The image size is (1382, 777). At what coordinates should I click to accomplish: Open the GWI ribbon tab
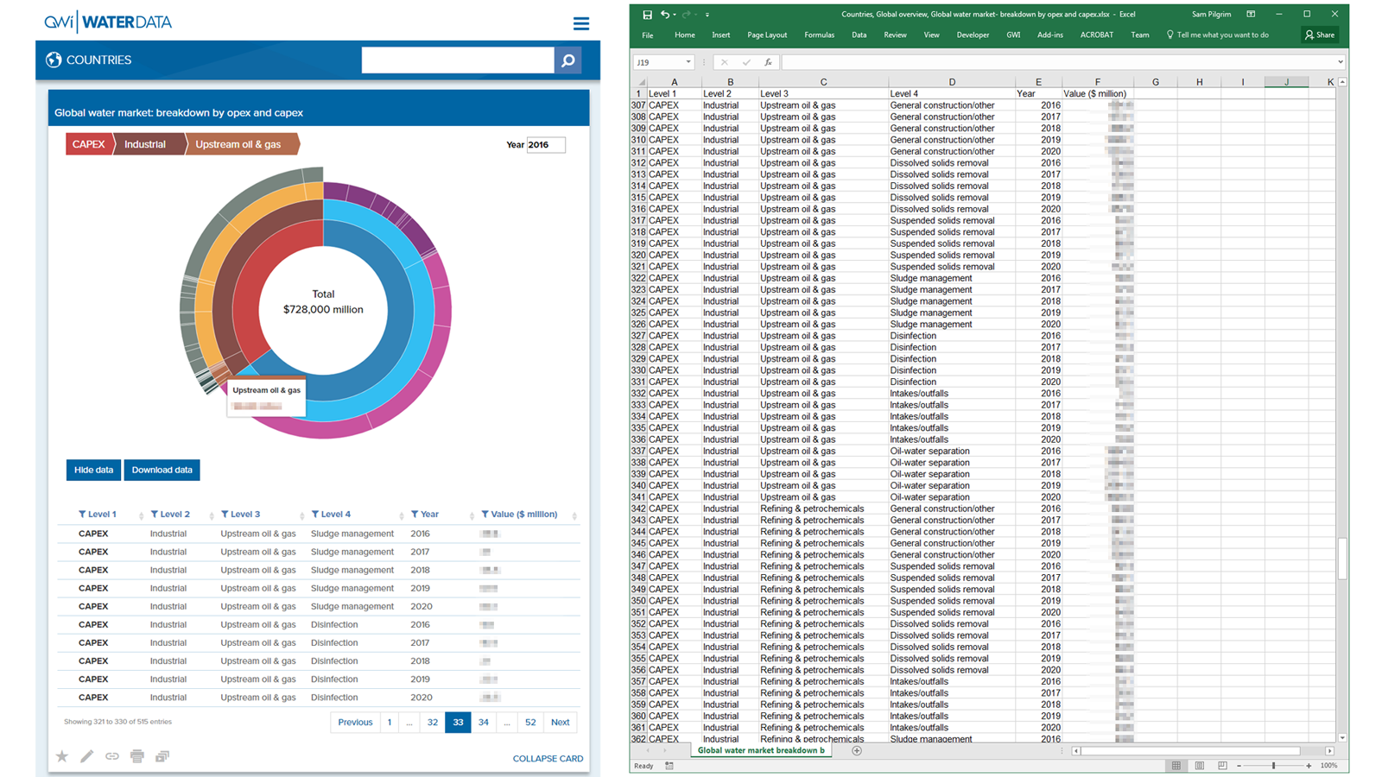click(x=1013, y=35)
